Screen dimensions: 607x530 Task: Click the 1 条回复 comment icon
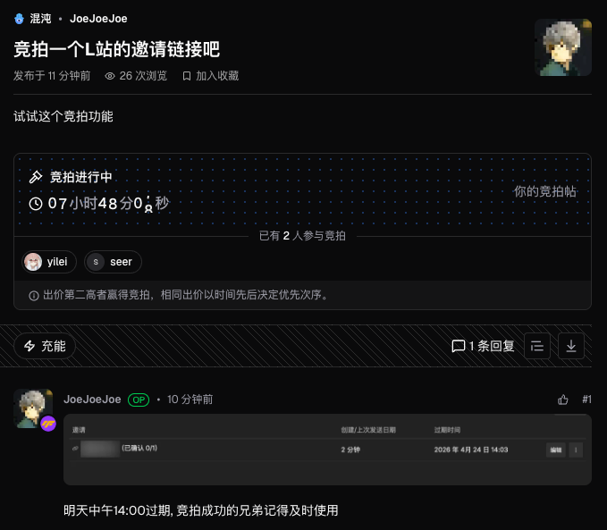(459, 346)
